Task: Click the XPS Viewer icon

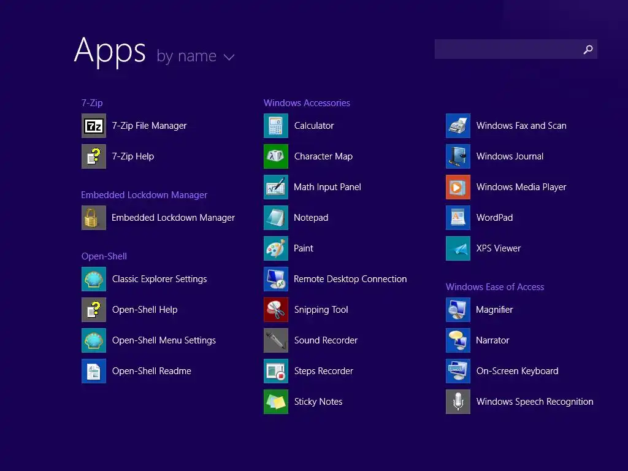Action: coord(458,248)
